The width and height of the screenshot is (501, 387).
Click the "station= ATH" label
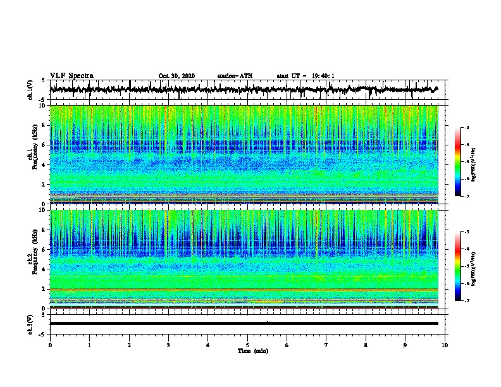coord(235,76)
